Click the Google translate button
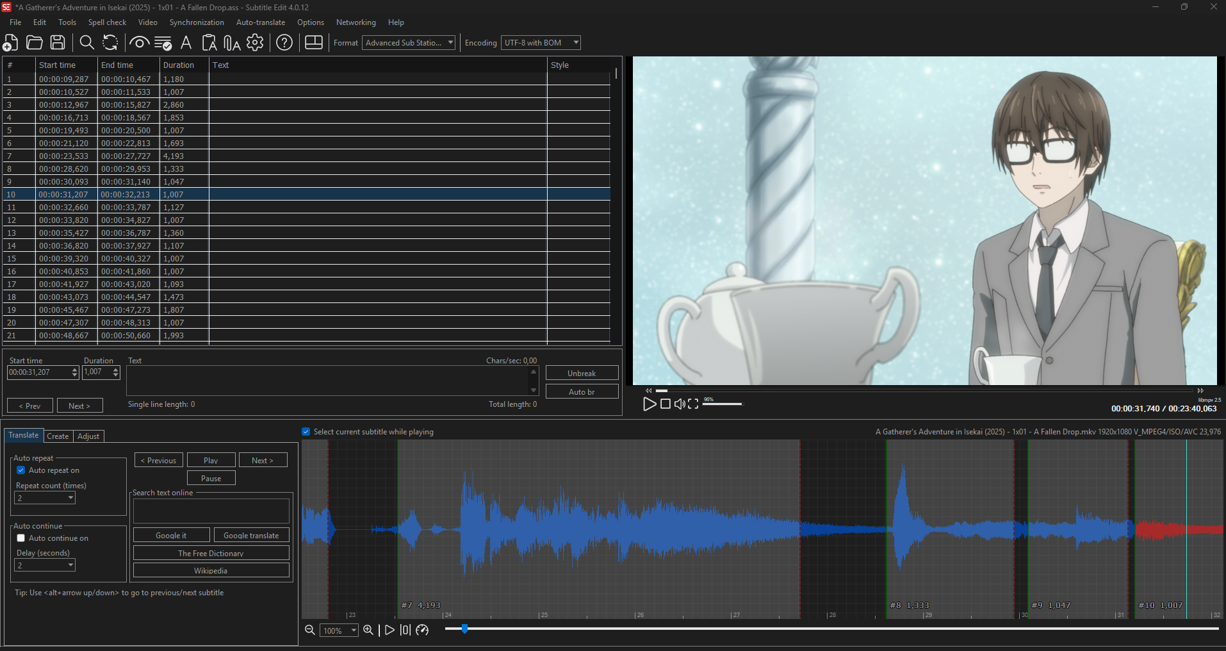This screenshot has width=1226, height=651. tap(251, 536)
